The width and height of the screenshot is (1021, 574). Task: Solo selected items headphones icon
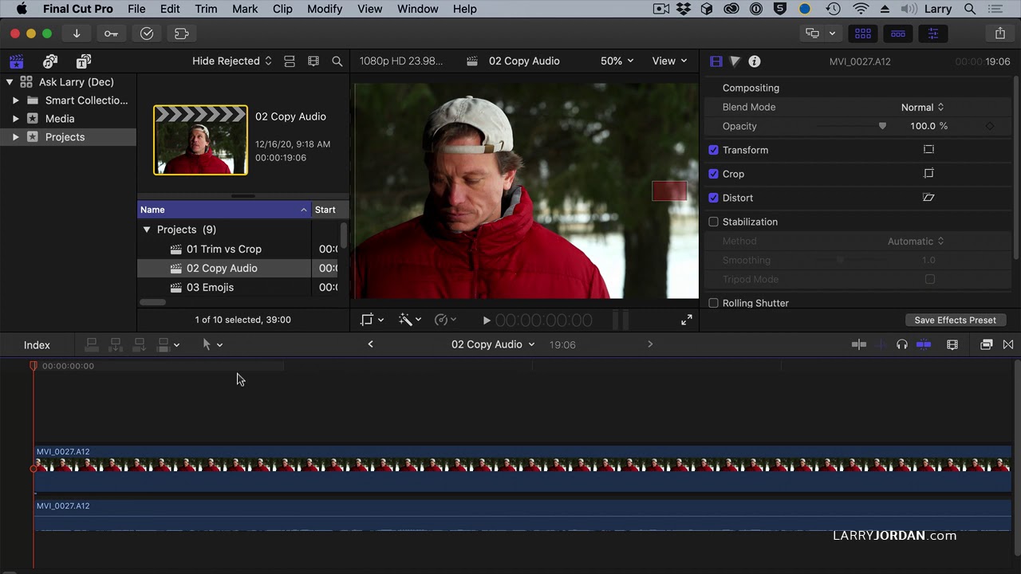[x=902, y=344]
